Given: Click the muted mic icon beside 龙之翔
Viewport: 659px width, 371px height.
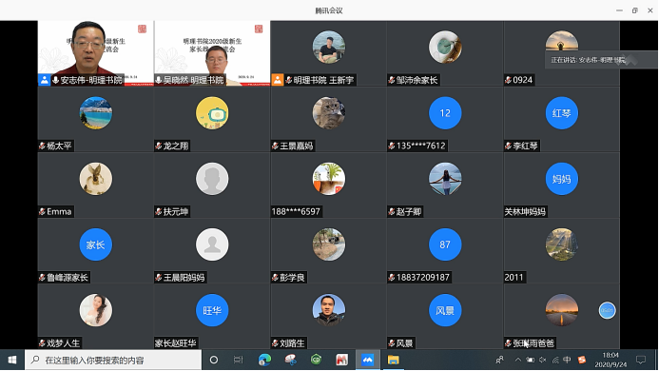Looking at the screenshot, I should tap(159, 146).
